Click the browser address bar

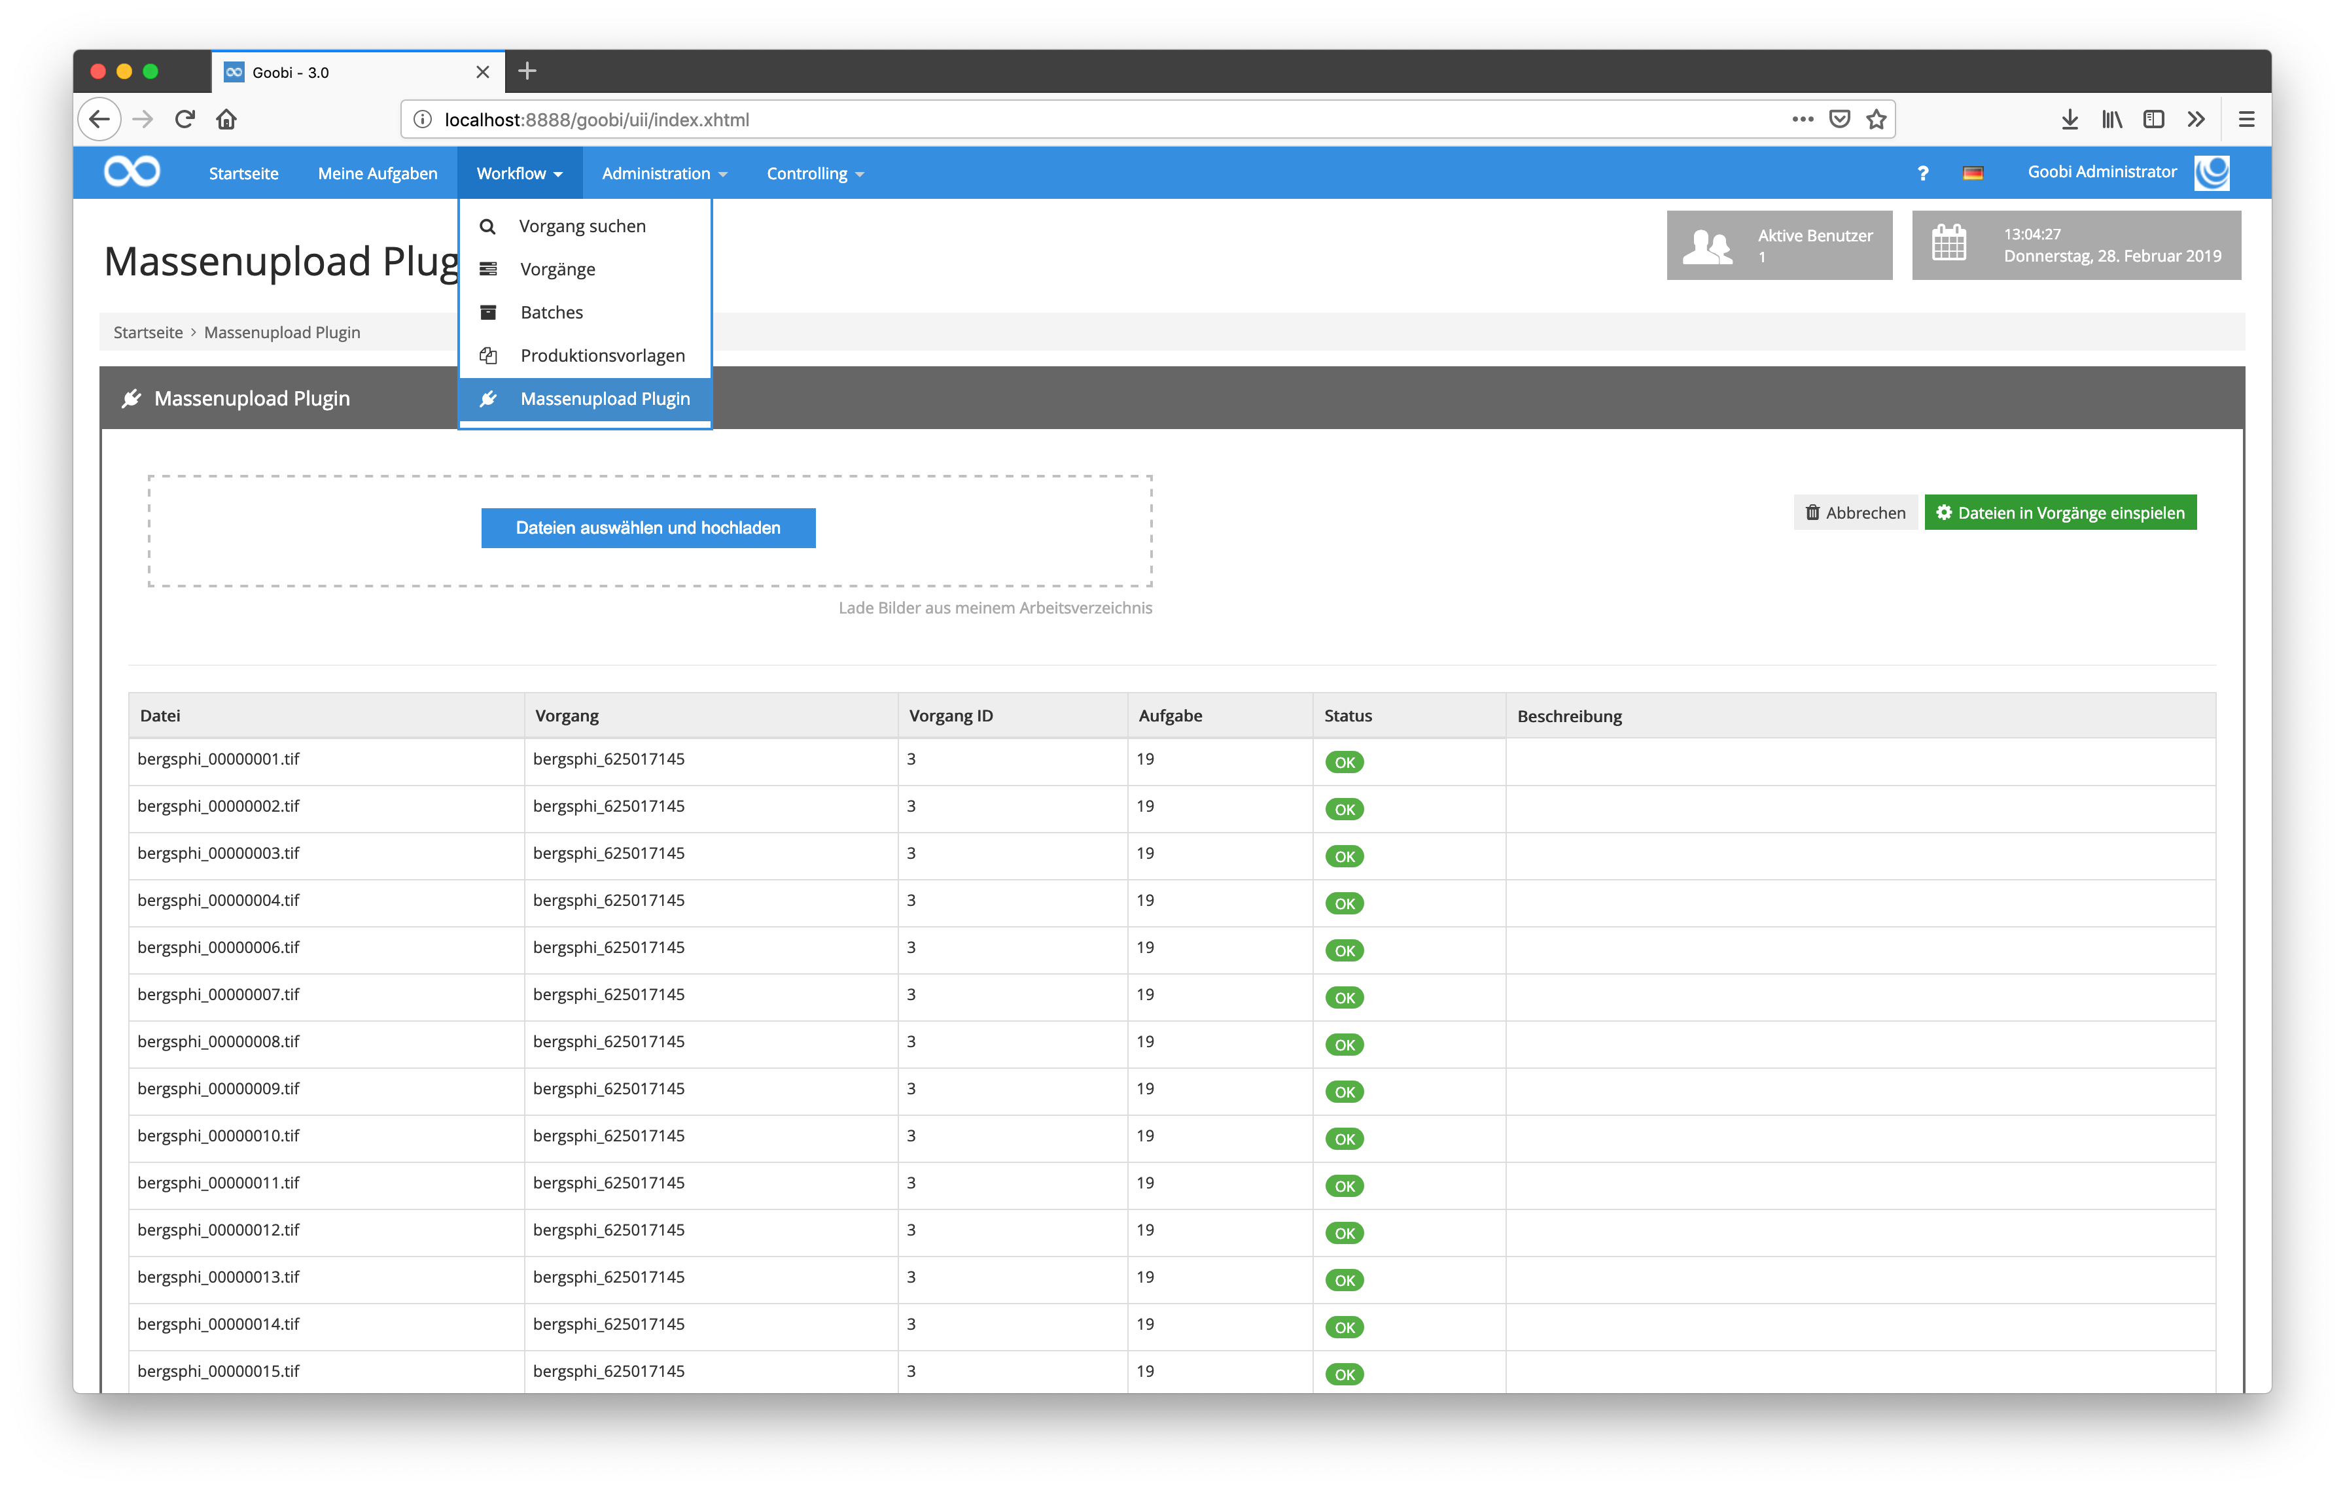pyautogui.click(x=1071, y=119)
